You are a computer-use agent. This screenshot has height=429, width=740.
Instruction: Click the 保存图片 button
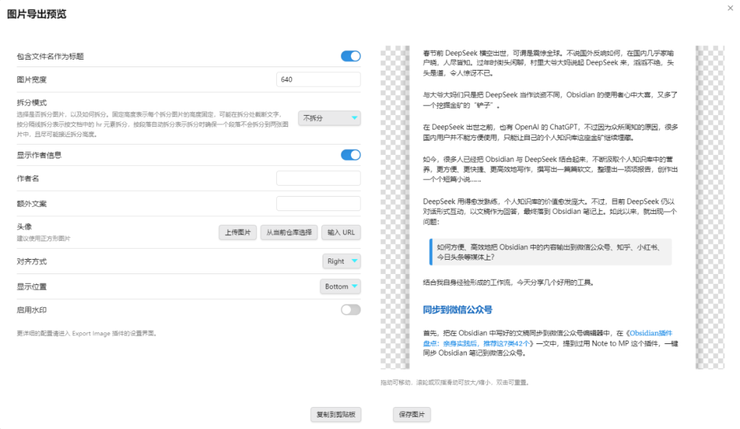click(x=412, y=415)
